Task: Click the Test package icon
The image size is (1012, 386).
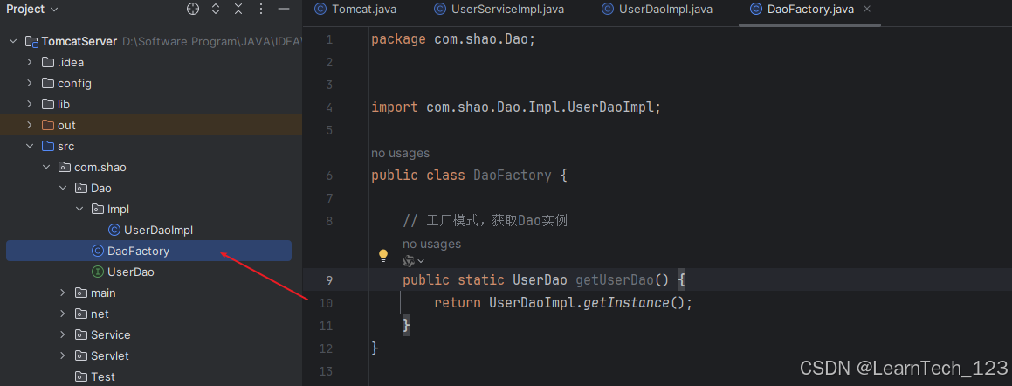Action: pos(81,376)
